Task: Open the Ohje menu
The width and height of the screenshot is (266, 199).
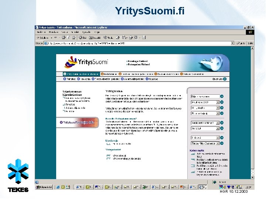Action: click(97, 32)
